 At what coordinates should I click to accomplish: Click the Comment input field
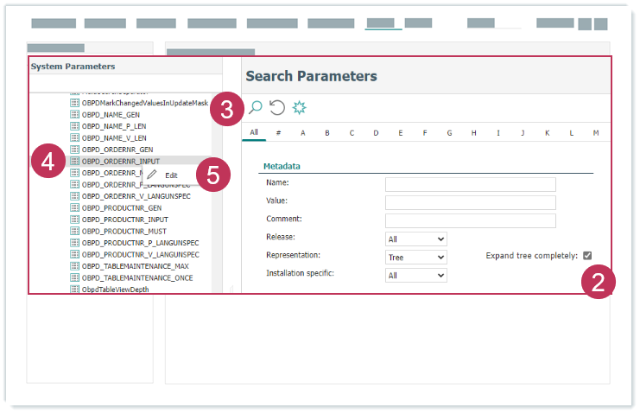(470, 220)
